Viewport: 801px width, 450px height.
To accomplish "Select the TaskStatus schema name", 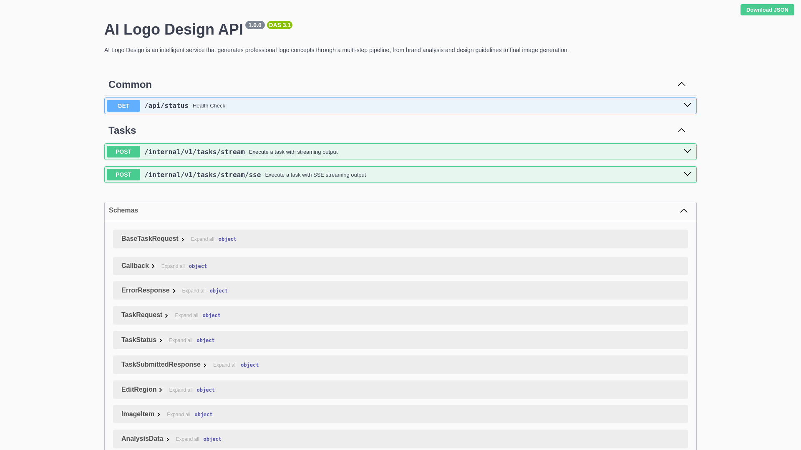I will [x=139, y=340].
